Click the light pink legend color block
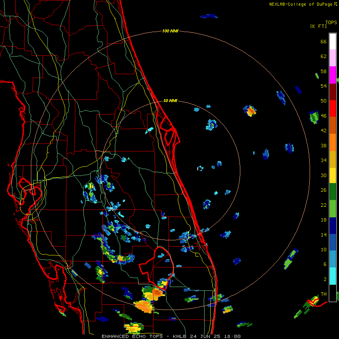The height and width of the screenshot is (339, 339). point(333,58)
